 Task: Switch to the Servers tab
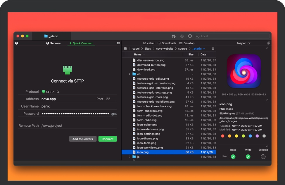pos(53,43)
